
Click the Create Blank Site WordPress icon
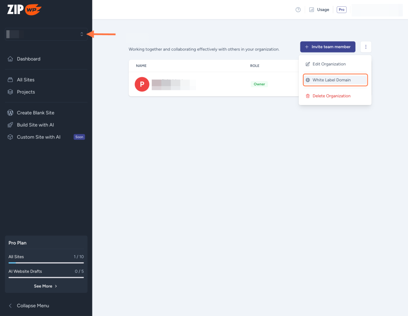[x=10, y=113]
